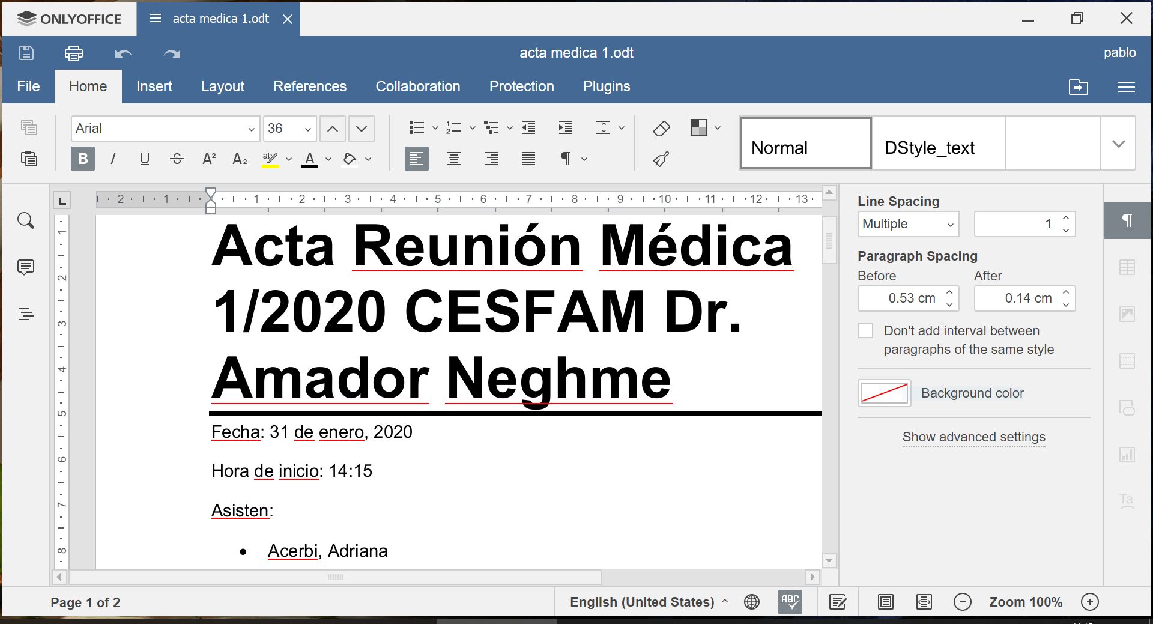Expand numbered list options arrow
Image resolution: width=1153 pixels, height=624 pixels.
tap(473, 128)
